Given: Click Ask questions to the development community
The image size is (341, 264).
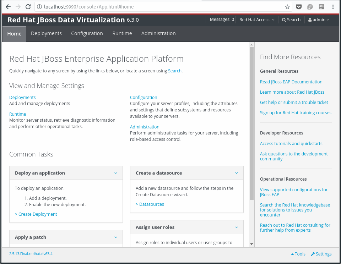Looking at the screenshot, I should pos(294,156).
